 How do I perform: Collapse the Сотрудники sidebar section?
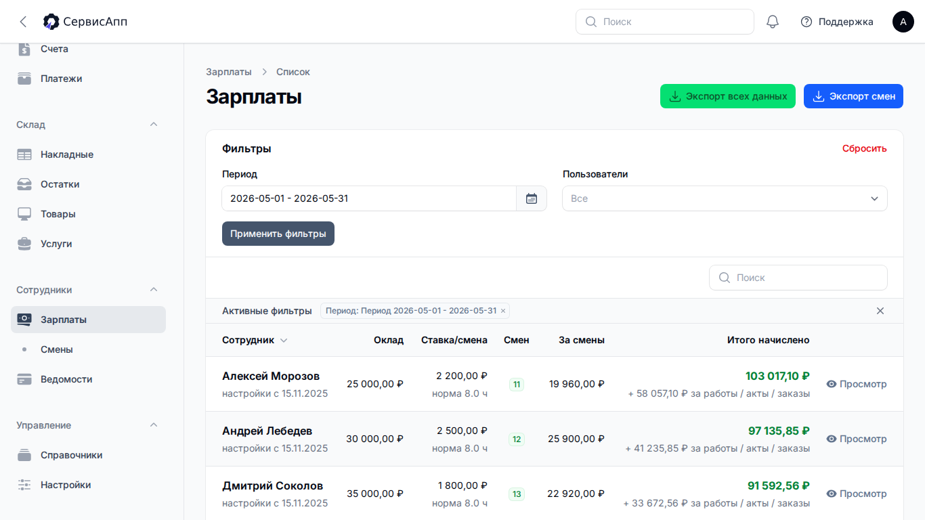154,290
